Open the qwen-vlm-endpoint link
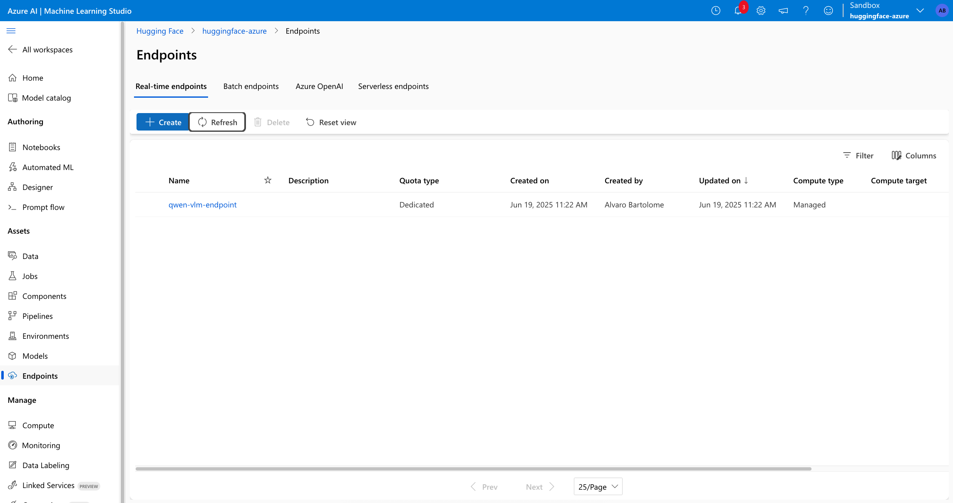Screen dimensions: 953x503 click(x=203, y=205)
